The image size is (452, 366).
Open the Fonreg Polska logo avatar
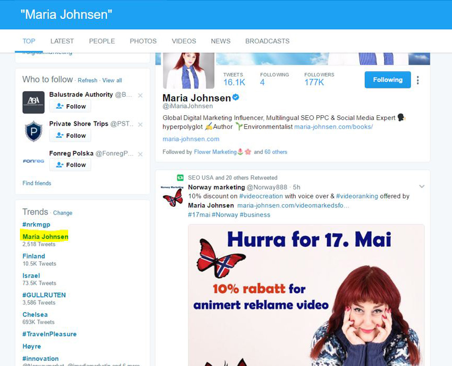pyautogui.click(x=34, y=161)
